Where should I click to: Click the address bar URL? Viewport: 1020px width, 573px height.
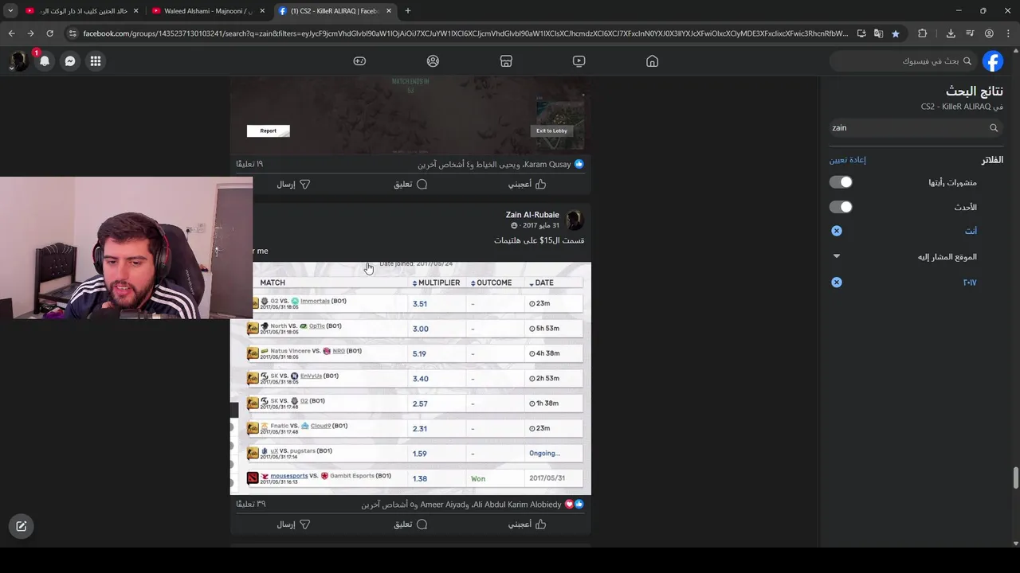(x=465, y=33)
